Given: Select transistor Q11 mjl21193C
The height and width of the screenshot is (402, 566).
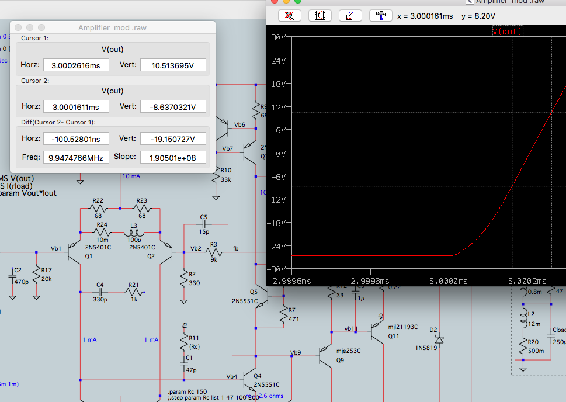Looking at the screenshot, I should [377, 331].
